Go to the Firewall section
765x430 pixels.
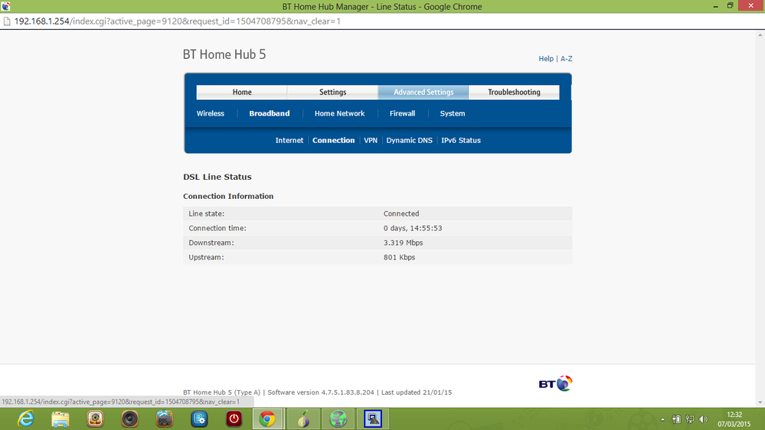(x=403, y=113)
